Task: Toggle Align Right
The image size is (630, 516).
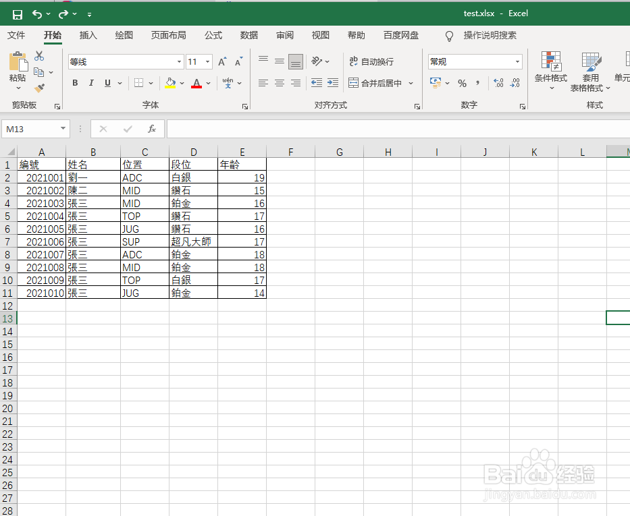Action: [x=296, y=83]
